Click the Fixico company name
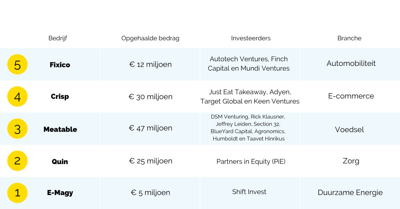400x209 pixels. 60,65
